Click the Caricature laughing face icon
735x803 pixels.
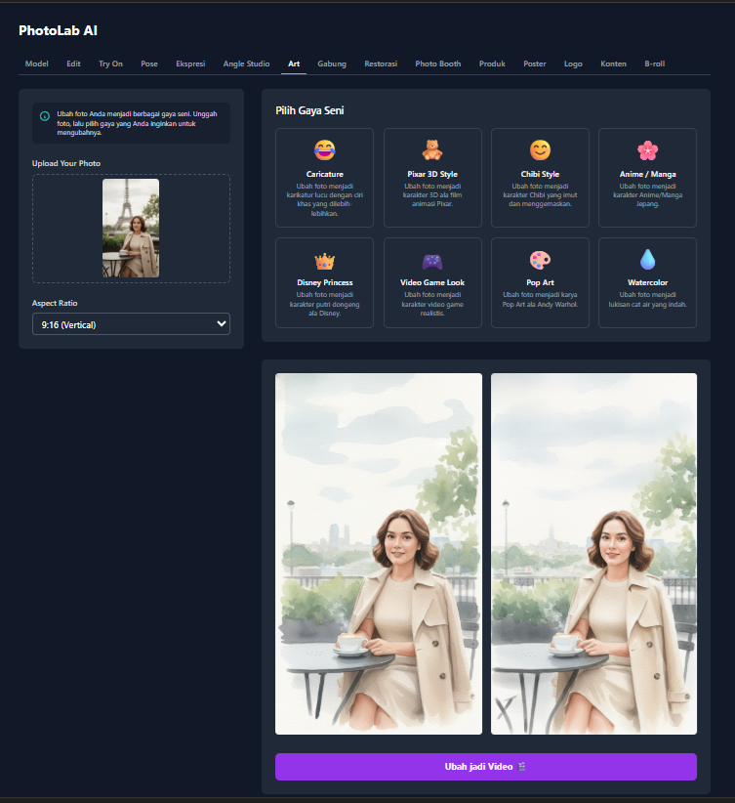tap(324, 150)
